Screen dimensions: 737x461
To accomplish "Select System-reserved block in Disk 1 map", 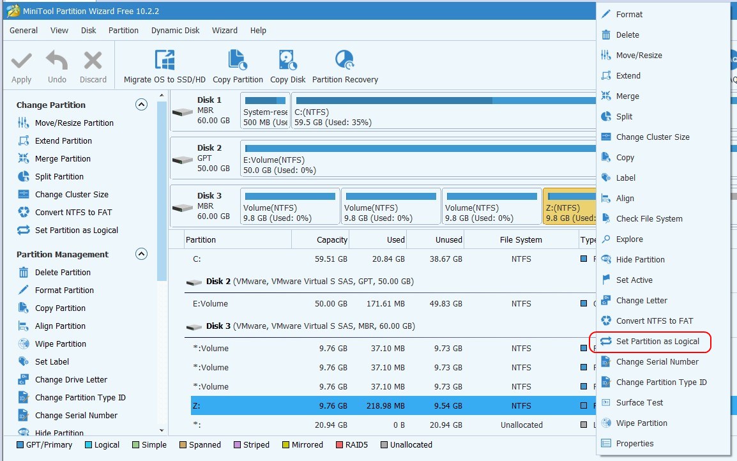I will [x=265, y=111].
